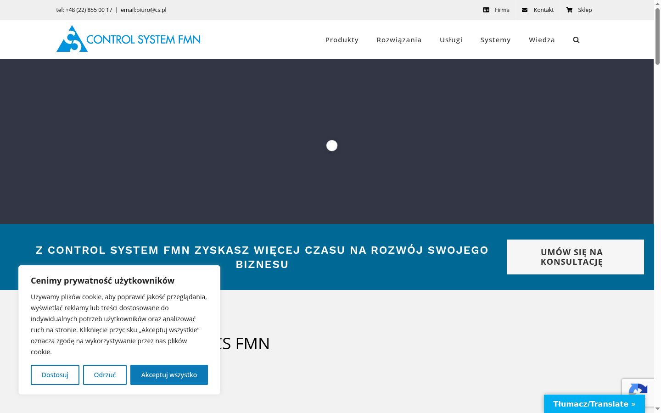661x413 pixels.
Task: Go to the Kontakt page
Action: (543, 10)
